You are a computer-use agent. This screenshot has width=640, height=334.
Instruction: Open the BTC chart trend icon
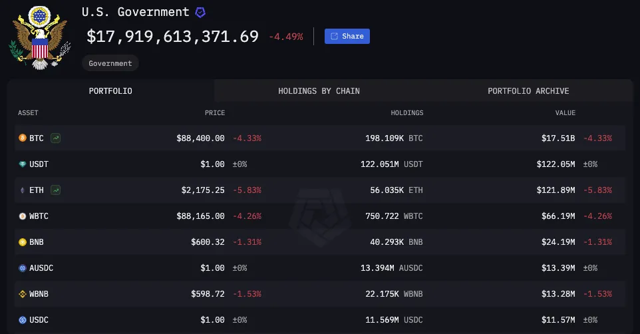pyautogui.click(x=55, y=138)
